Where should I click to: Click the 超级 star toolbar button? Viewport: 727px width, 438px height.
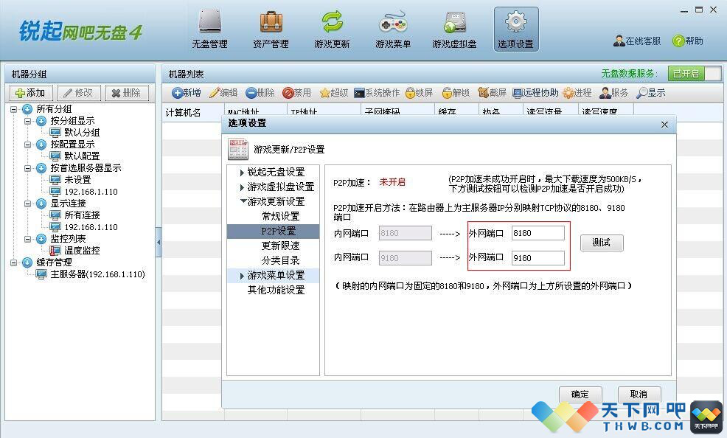(334, 93)
